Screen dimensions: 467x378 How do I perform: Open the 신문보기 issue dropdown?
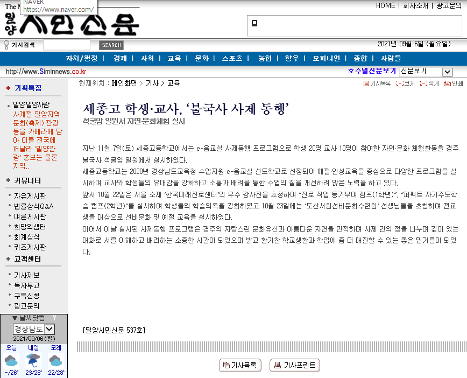tap(447, 72)
